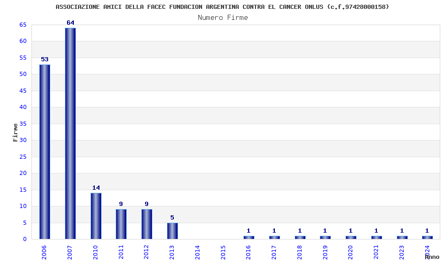Click the small 2018 bar

(x=300, y=237)
